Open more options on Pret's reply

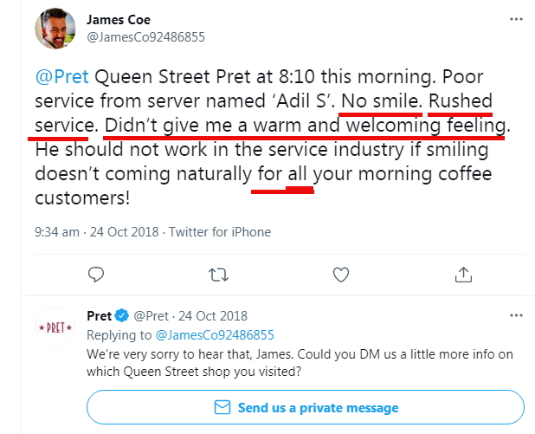pos(516,316)
